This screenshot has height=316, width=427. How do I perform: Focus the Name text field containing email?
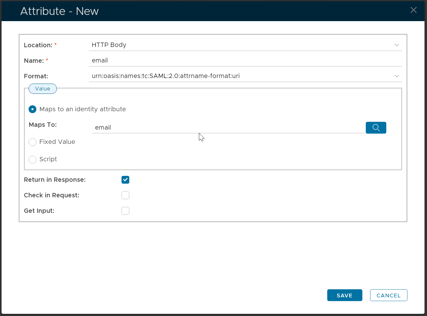tap(242, 61)
